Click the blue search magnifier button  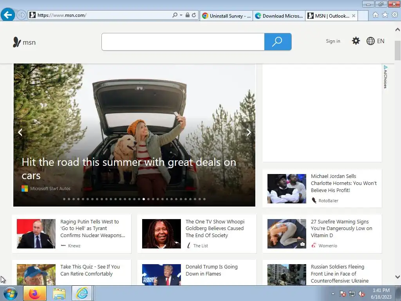[x=278, y=42]
